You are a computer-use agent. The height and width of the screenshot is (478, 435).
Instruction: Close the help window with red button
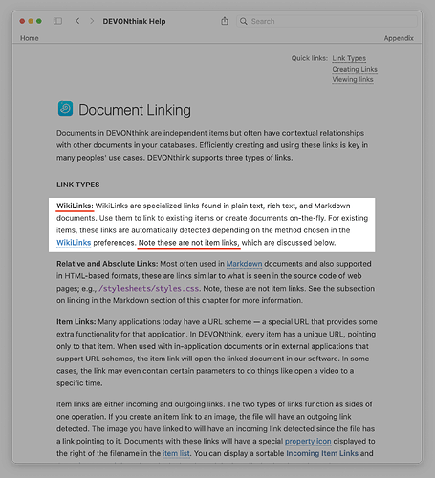pos(22,21)
